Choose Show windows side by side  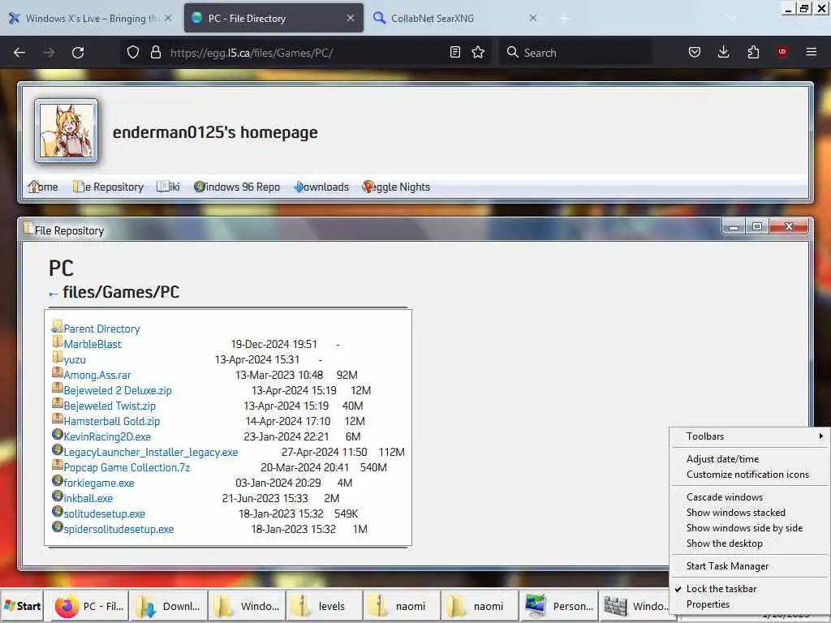tap(749, 527)
